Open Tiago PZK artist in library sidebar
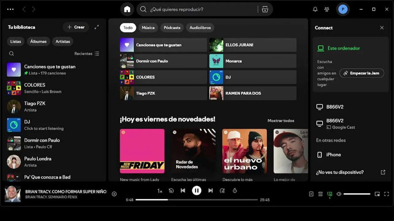 point(54,107)
